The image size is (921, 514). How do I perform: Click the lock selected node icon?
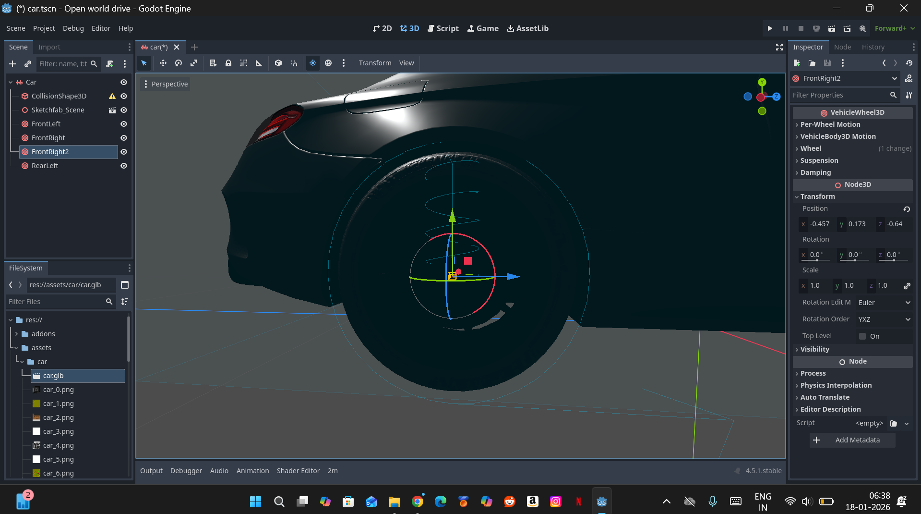coord(228,63)
